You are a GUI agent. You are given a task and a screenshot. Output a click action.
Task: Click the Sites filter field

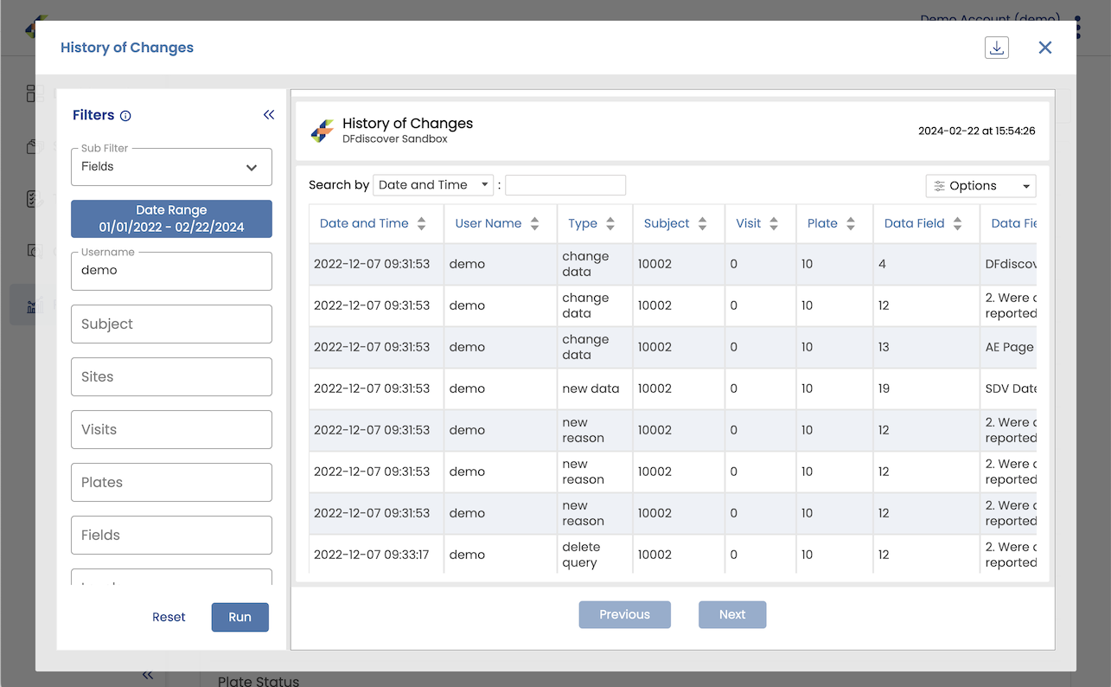171,376
